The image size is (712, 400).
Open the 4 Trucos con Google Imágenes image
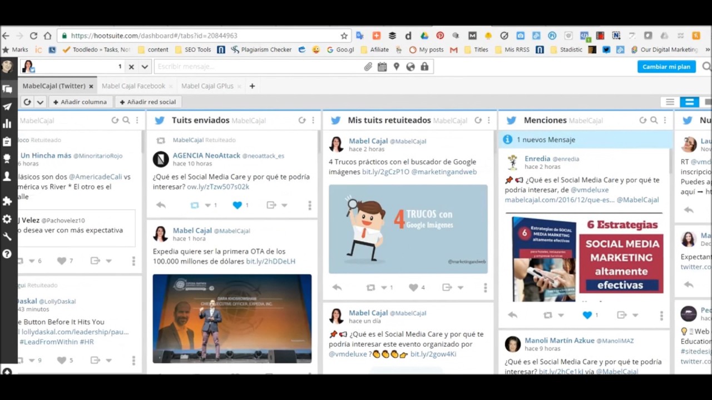coord(408,229)
